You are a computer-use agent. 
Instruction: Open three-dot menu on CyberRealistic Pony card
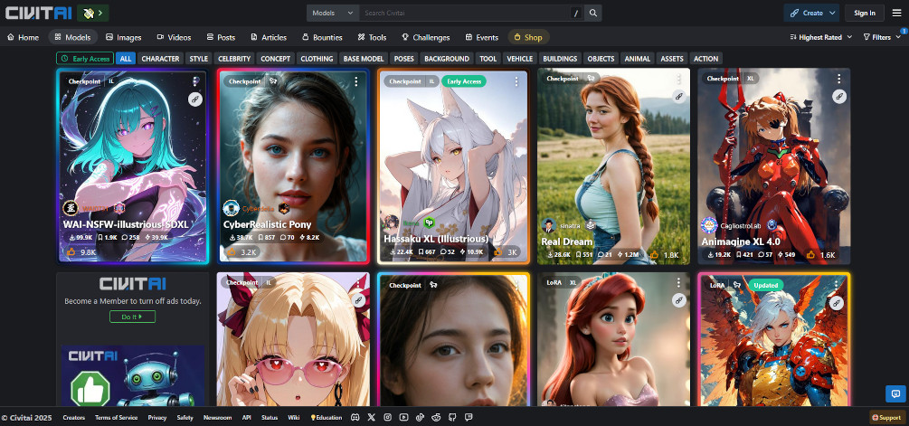point(356,81)
